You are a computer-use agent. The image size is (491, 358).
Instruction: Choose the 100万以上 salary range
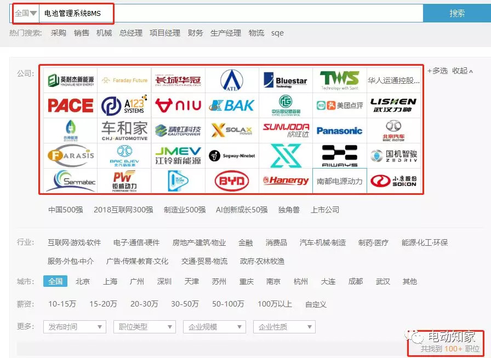pyautogui.click(x=275, y=304)
